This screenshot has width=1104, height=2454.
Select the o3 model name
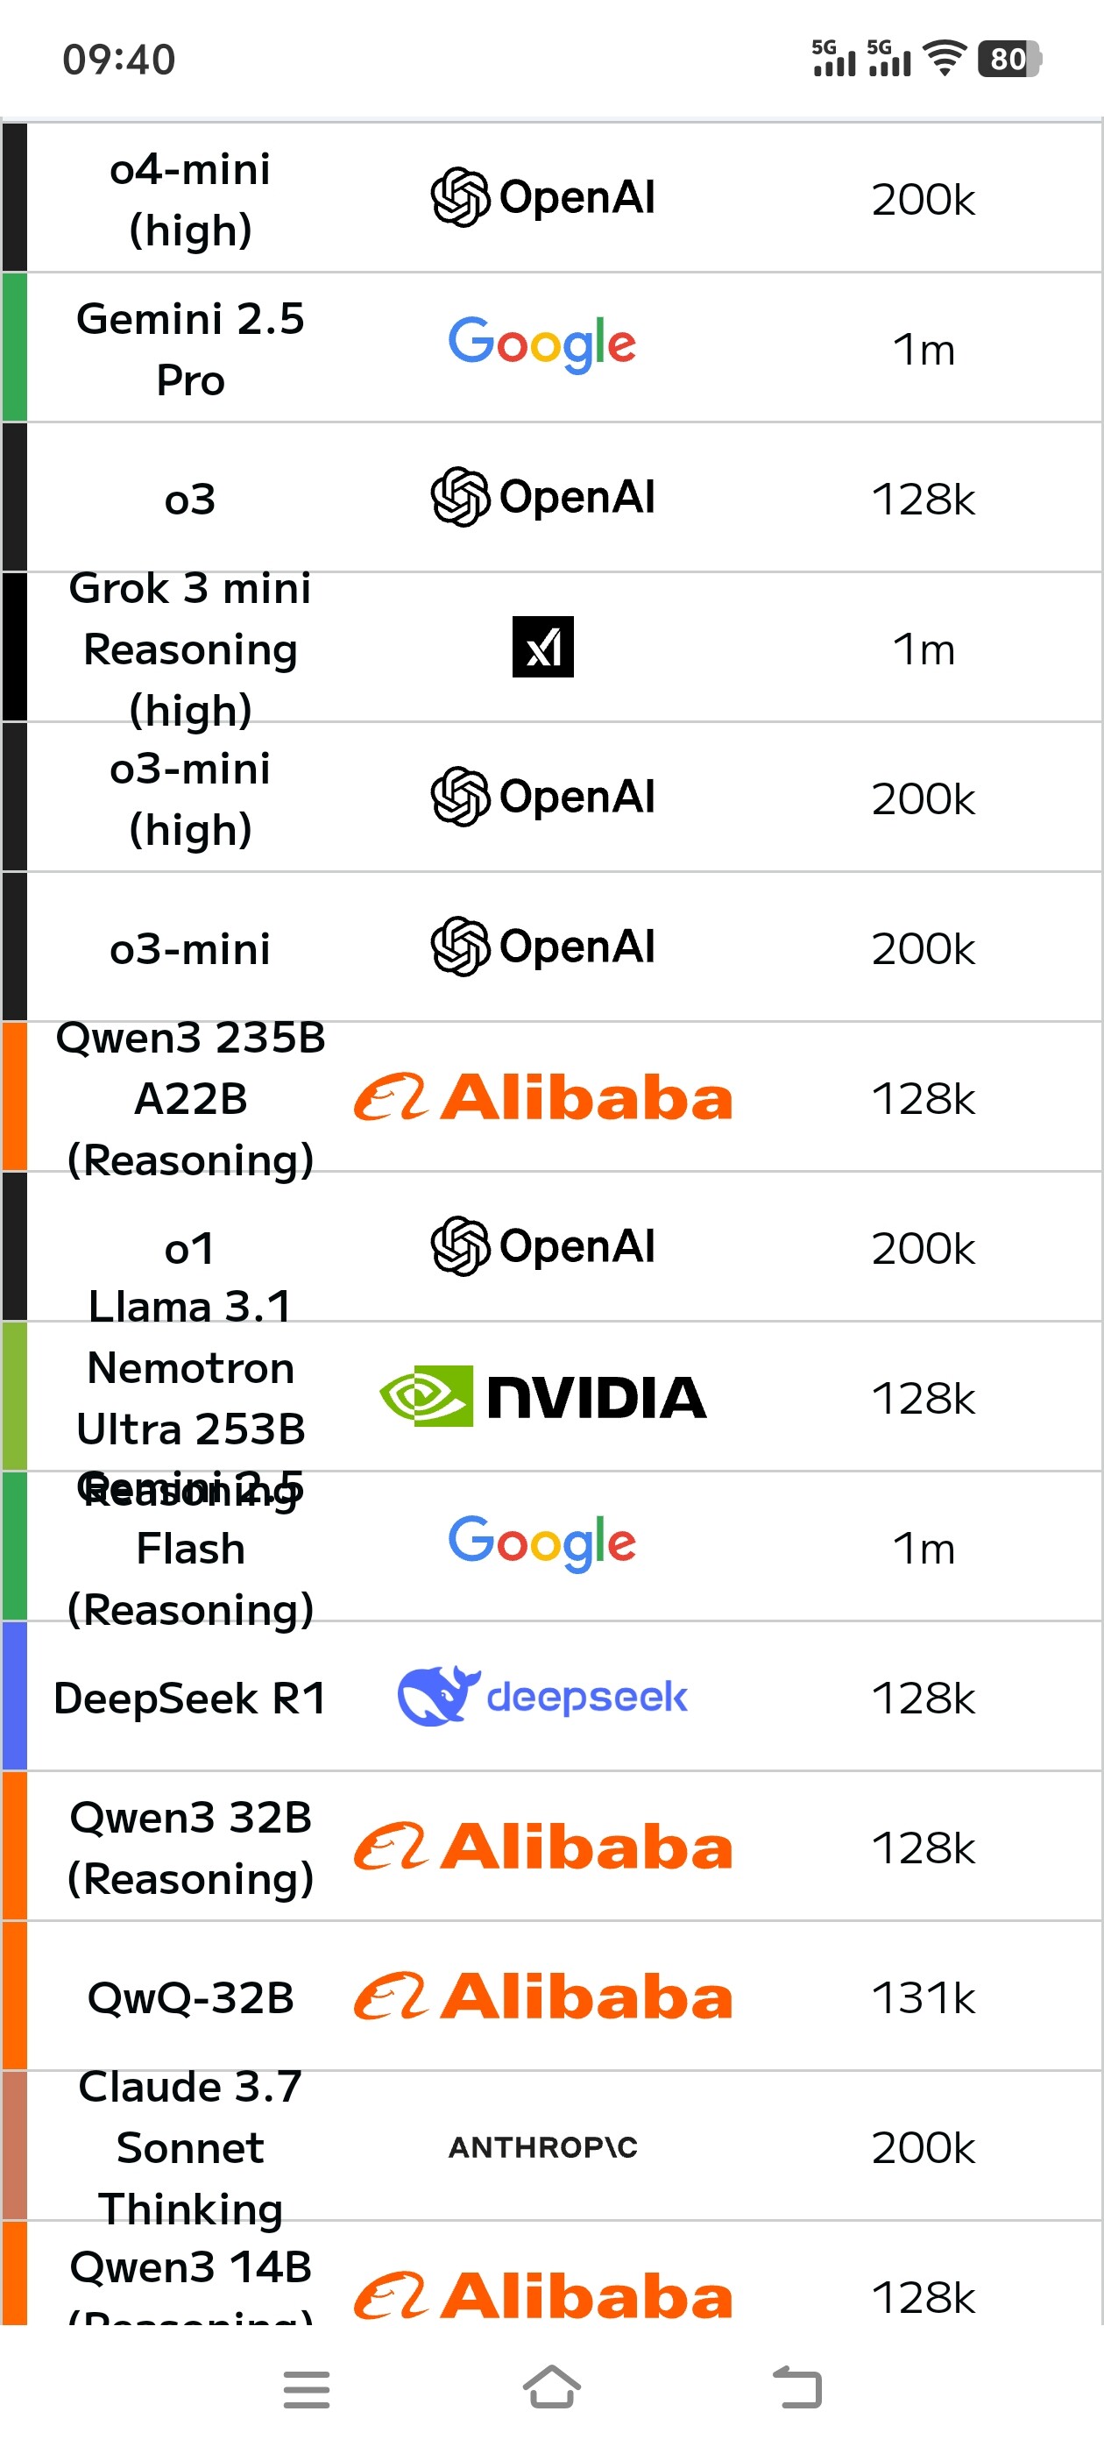(190, 500)
